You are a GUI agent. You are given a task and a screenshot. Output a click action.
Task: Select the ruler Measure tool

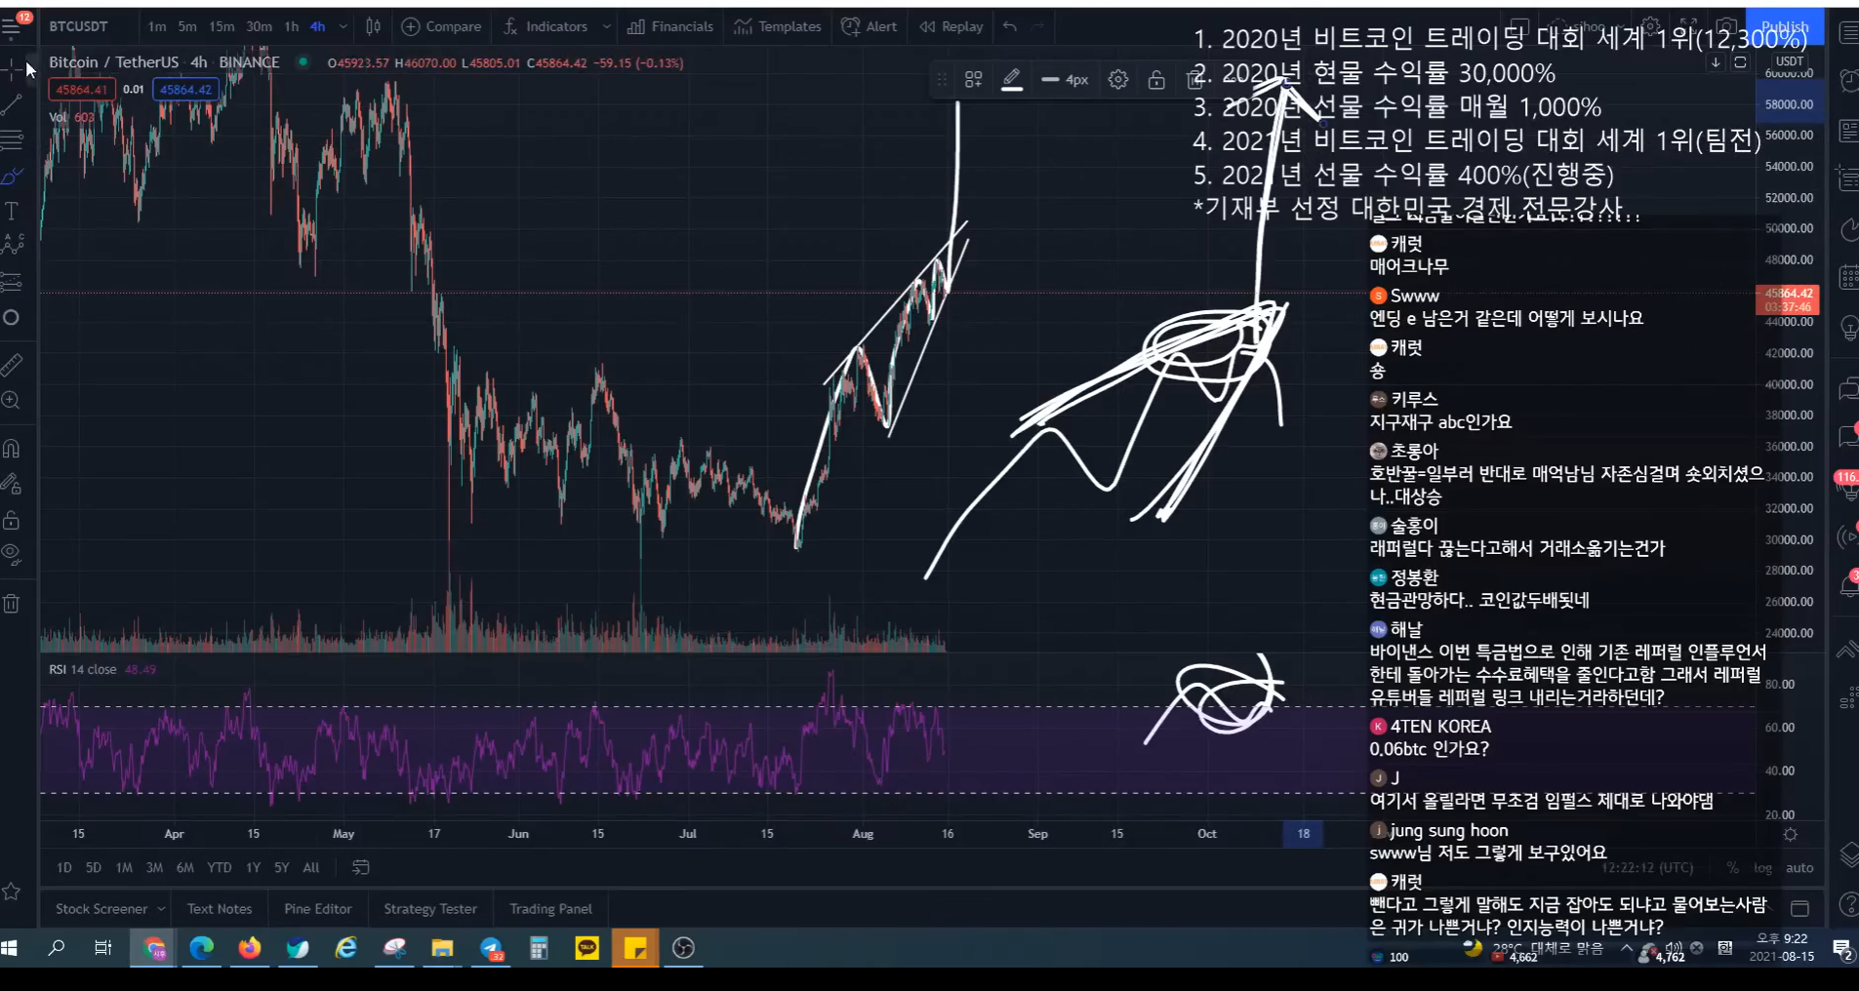click(x=12, y=365)
